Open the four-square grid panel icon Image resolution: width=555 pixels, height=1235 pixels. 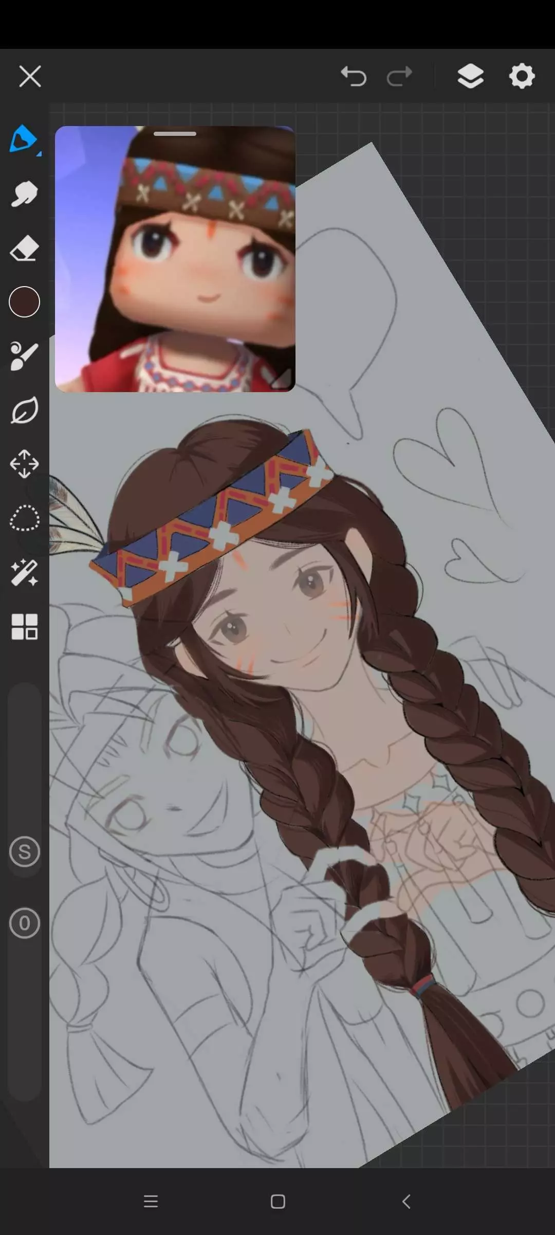(24, 627)
